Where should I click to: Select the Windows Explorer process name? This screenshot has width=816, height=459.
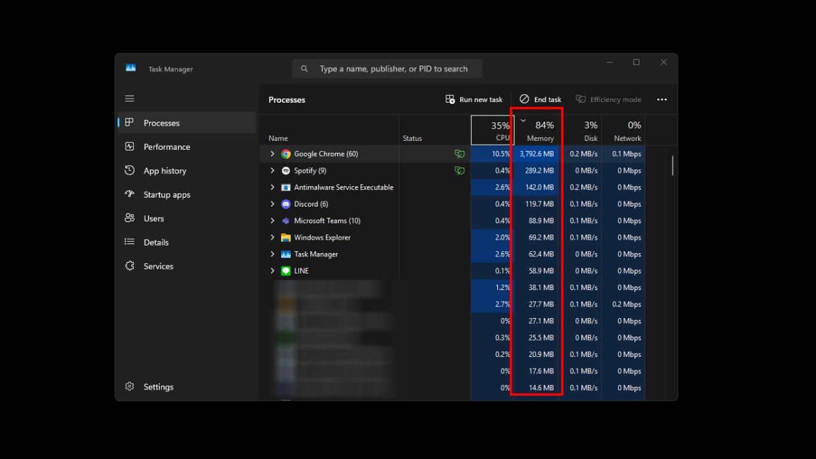coord(323,237)
